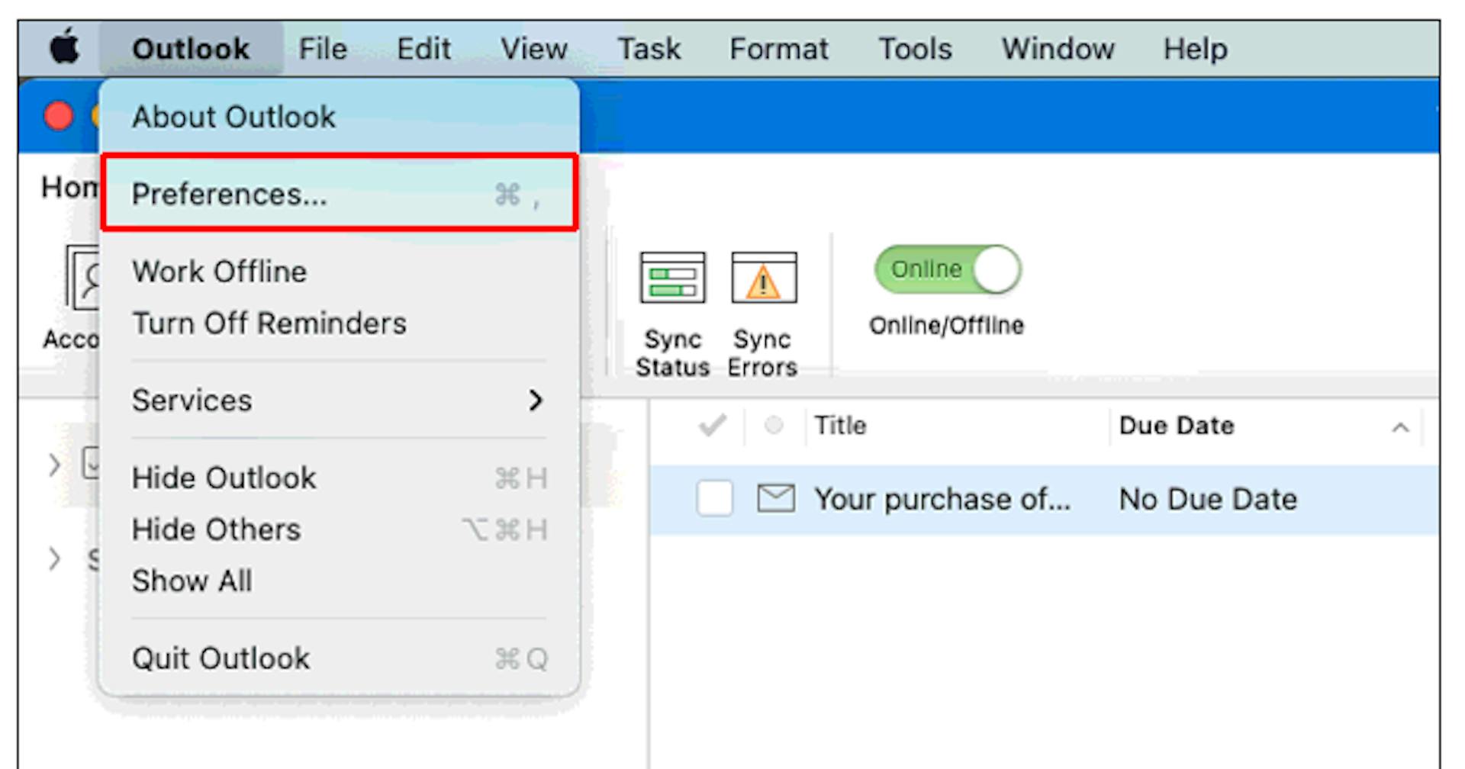Select Hide Outlook
Image resolution: width=1465 pixels, height=769 pixels.
coord(340,478)
